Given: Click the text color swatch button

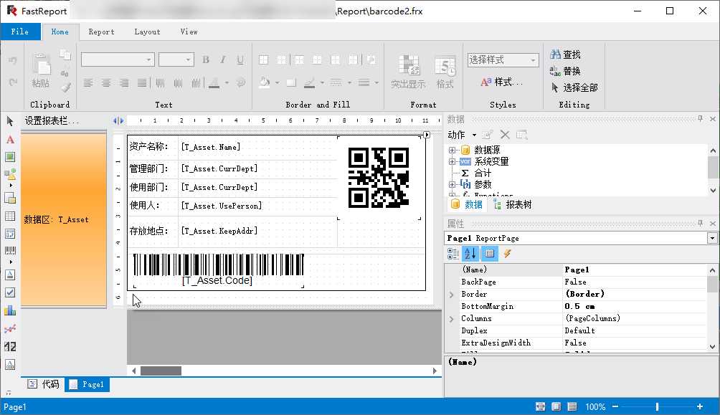Looking at the screenshot, I should coord(214,82).
